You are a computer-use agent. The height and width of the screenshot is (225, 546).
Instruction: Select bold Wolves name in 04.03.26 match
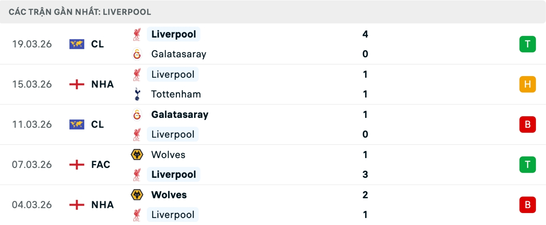coord(169,195)
